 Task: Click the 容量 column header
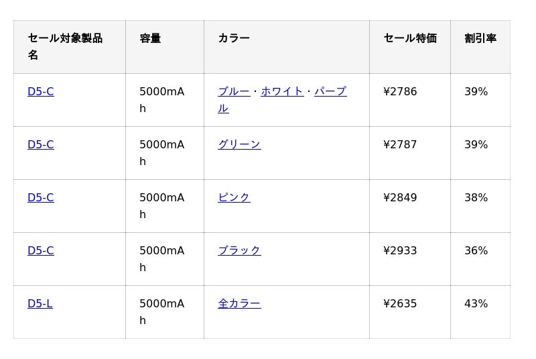click(x=150, y=39)
